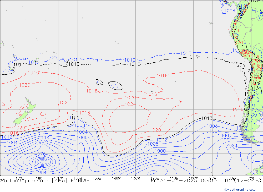Click the small blue contour inside the black oval

(115, 86)
